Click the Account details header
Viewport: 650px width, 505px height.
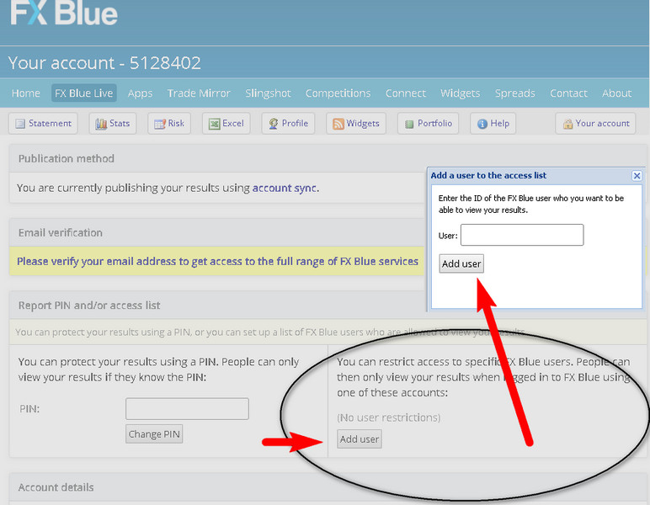[56, 487]
